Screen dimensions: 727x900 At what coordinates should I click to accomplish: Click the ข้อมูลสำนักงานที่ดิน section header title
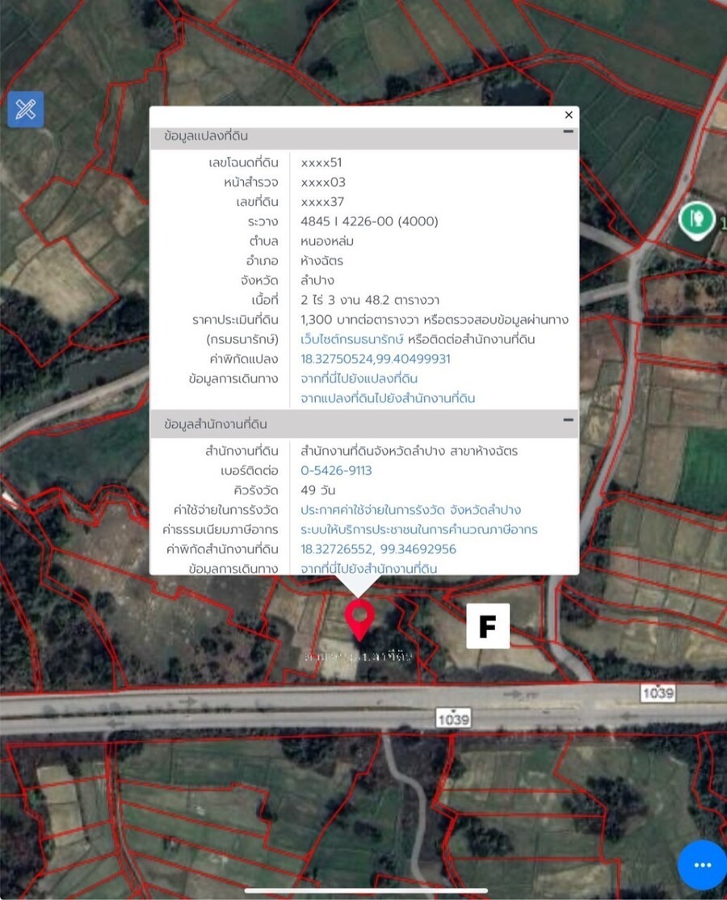pos(215,424)
